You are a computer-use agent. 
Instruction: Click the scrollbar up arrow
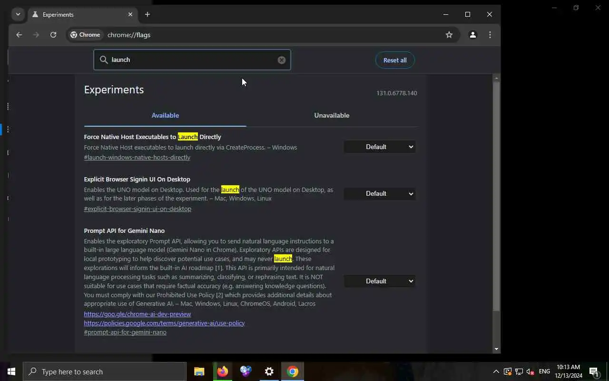coord(496,78)
